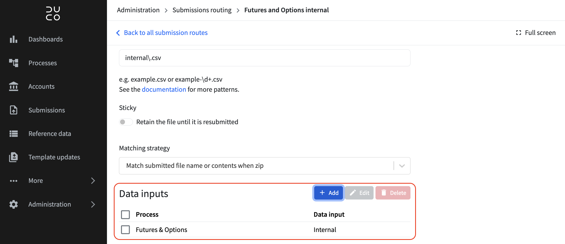Click the Edit data input button
The width and height of the screenshot is (565, 244).
point(359,193)
